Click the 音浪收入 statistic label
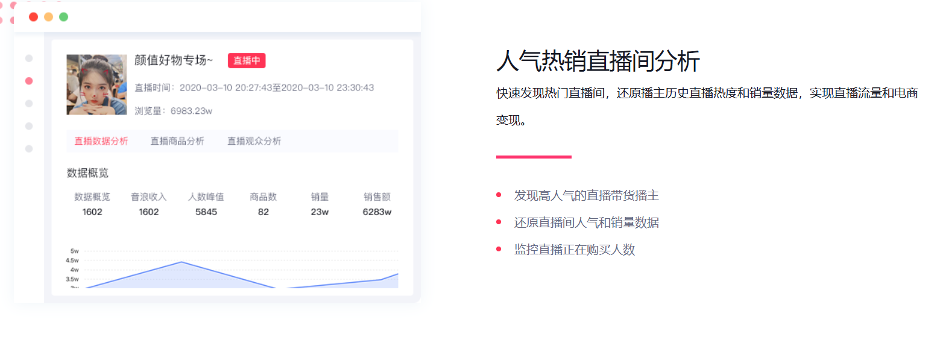The image size is (940, 349). (148, 196)
